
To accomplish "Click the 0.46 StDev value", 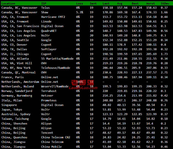I will (x=164, y=147).
